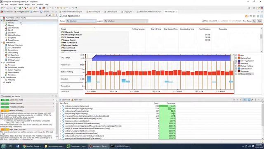This screenshot has width=264, height=149.
Task: Open the Recording page icon
Action: 6,75
